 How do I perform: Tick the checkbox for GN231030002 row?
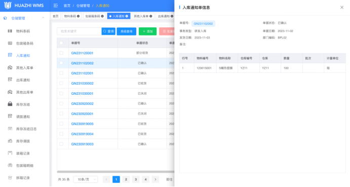(61, 83)
